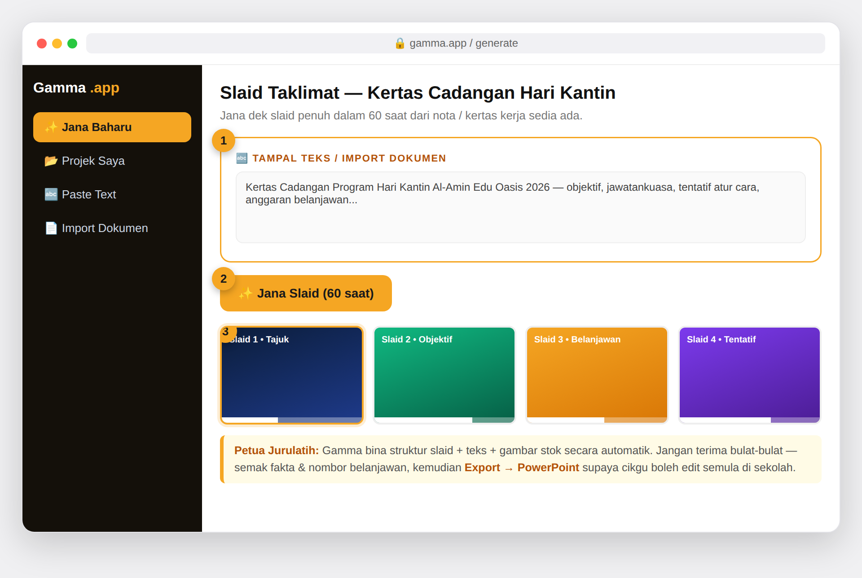The width and height of the screenshot is (862, 578).
Task: Click the gamma.app / generate address bar
Action: tap(456, 43)
